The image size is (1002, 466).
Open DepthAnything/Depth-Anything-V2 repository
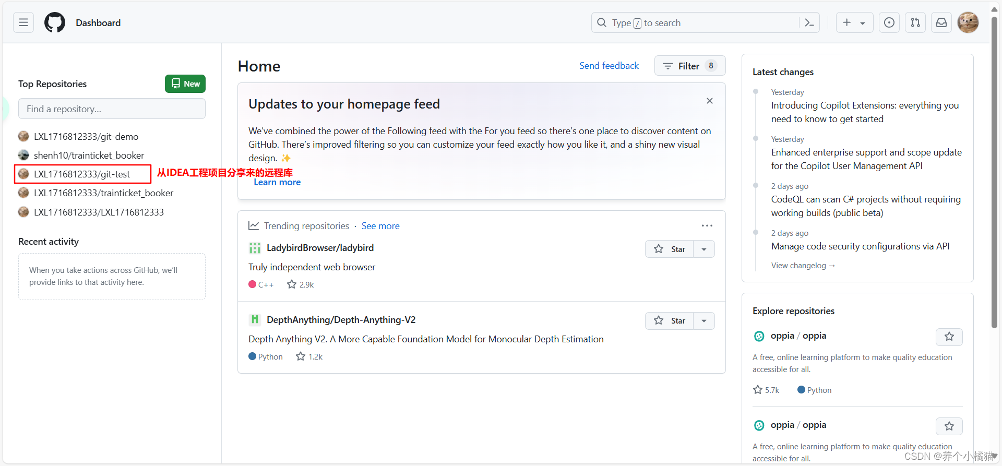(x=341, y=319)
